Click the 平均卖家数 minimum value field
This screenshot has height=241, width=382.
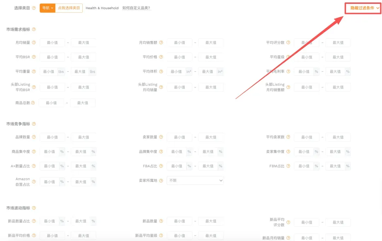(x=307, y=137)
